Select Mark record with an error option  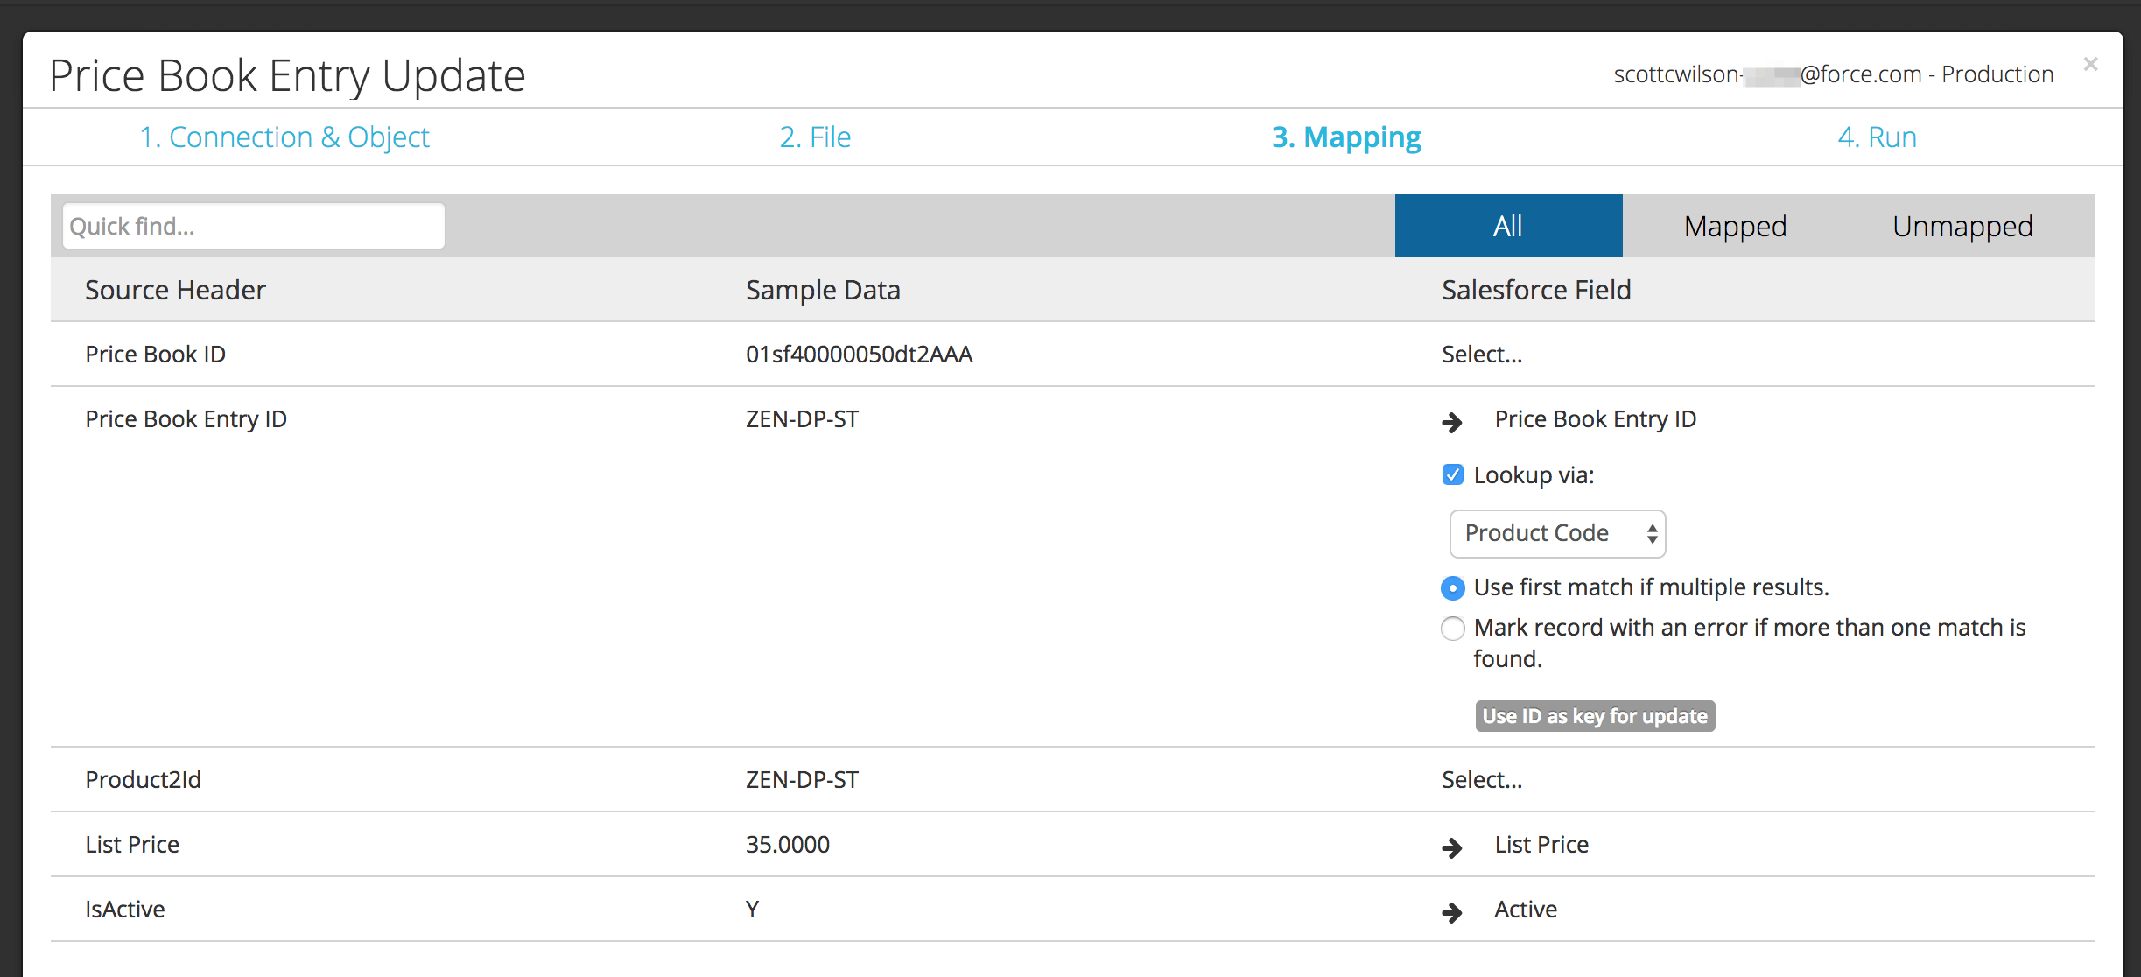pyautogui.click(x=1453, y=629)
